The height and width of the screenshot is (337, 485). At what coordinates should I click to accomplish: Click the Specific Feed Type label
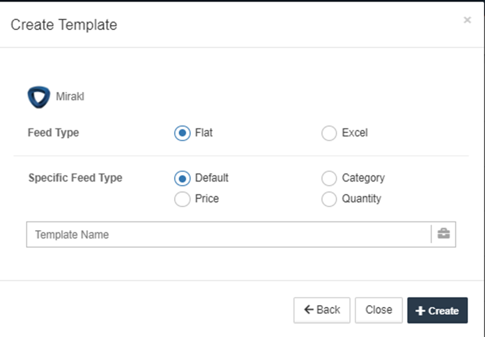click(x=75, y=178)
